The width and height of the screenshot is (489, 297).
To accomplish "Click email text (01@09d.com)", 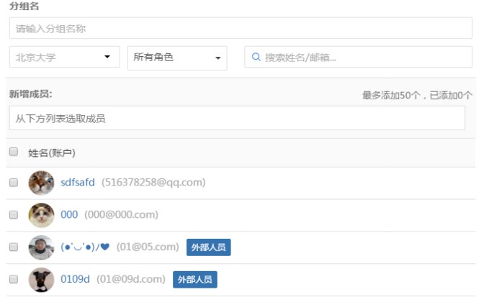I will (x=131, y=279).
